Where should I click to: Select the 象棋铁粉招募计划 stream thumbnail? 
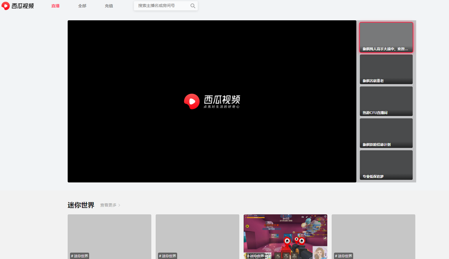386,133
